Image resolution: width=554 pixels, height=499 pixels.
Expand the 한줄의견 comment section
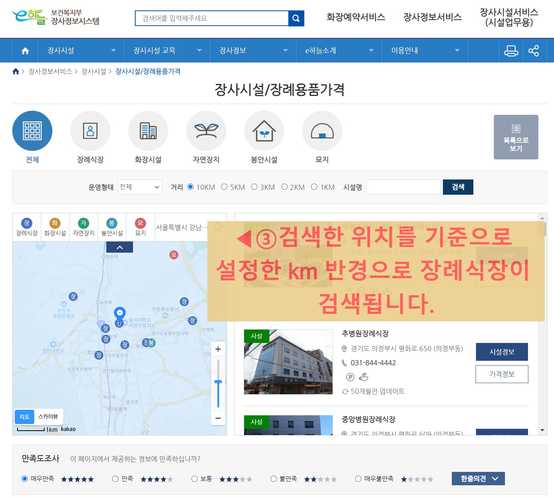478,479
